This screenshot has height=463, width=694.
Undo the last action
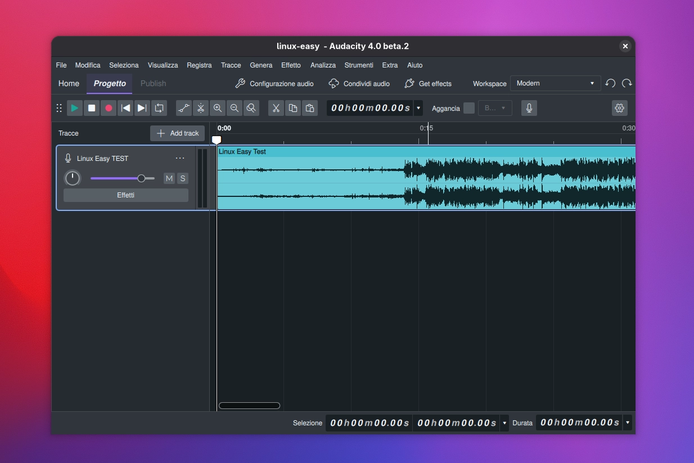[x=610, y=83]
